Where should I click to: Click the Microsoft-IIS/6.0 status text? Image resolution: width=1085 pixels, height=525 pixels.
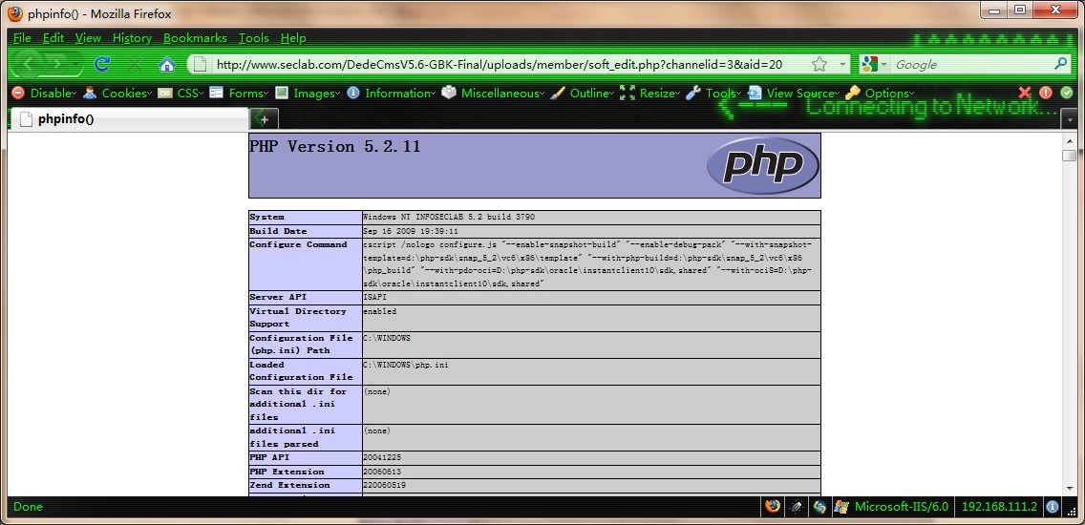(902, 506)
